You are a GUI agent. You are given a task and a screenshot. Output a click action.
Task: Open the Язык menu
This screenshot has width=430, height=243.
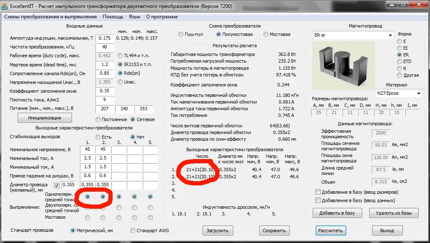134,17
